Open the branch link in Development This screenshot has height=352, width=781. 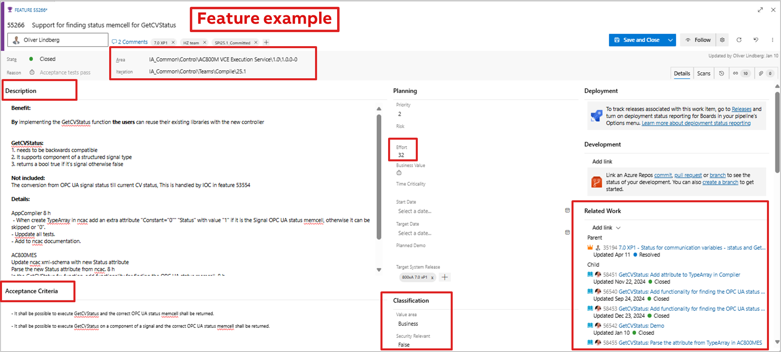[718, 175]
